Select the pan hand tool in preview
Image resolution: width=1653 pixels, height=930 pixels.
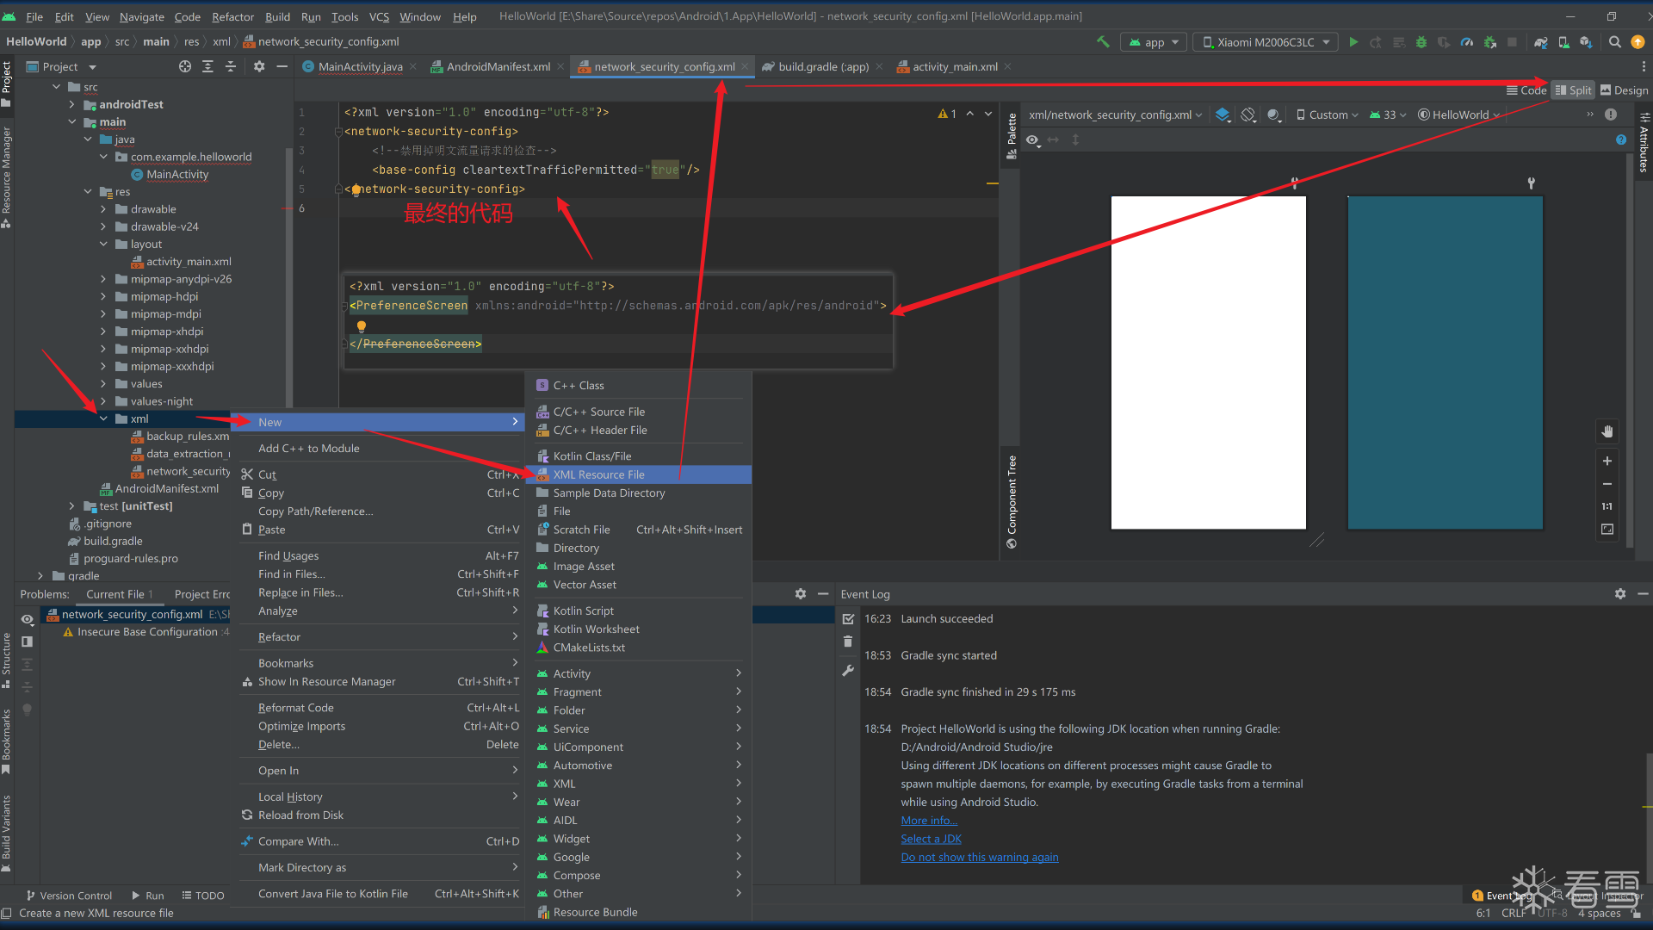click(x=1607, y=431)
